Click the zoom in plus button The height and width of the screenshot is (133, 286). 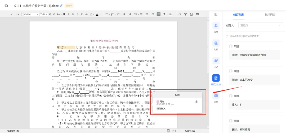200,131
